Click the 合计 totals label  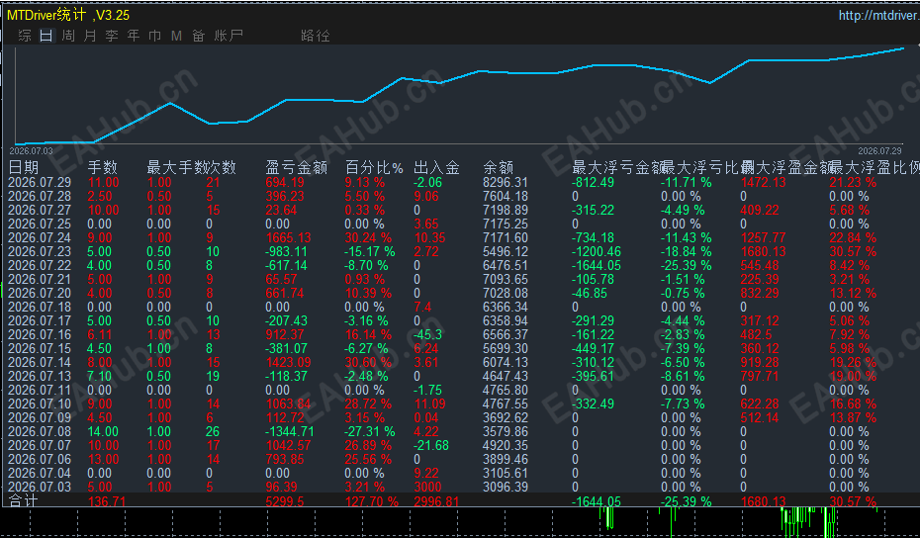[24, 501]
